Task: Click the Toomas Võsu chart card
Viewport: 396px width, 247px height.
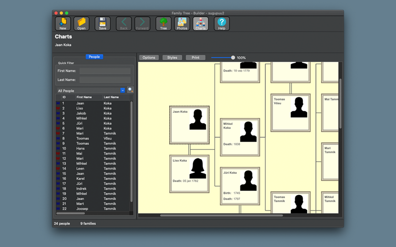Action: (291, 113)
